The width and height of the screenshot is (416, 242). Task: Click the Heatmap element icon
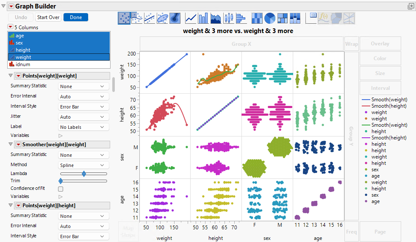point(257,18)
